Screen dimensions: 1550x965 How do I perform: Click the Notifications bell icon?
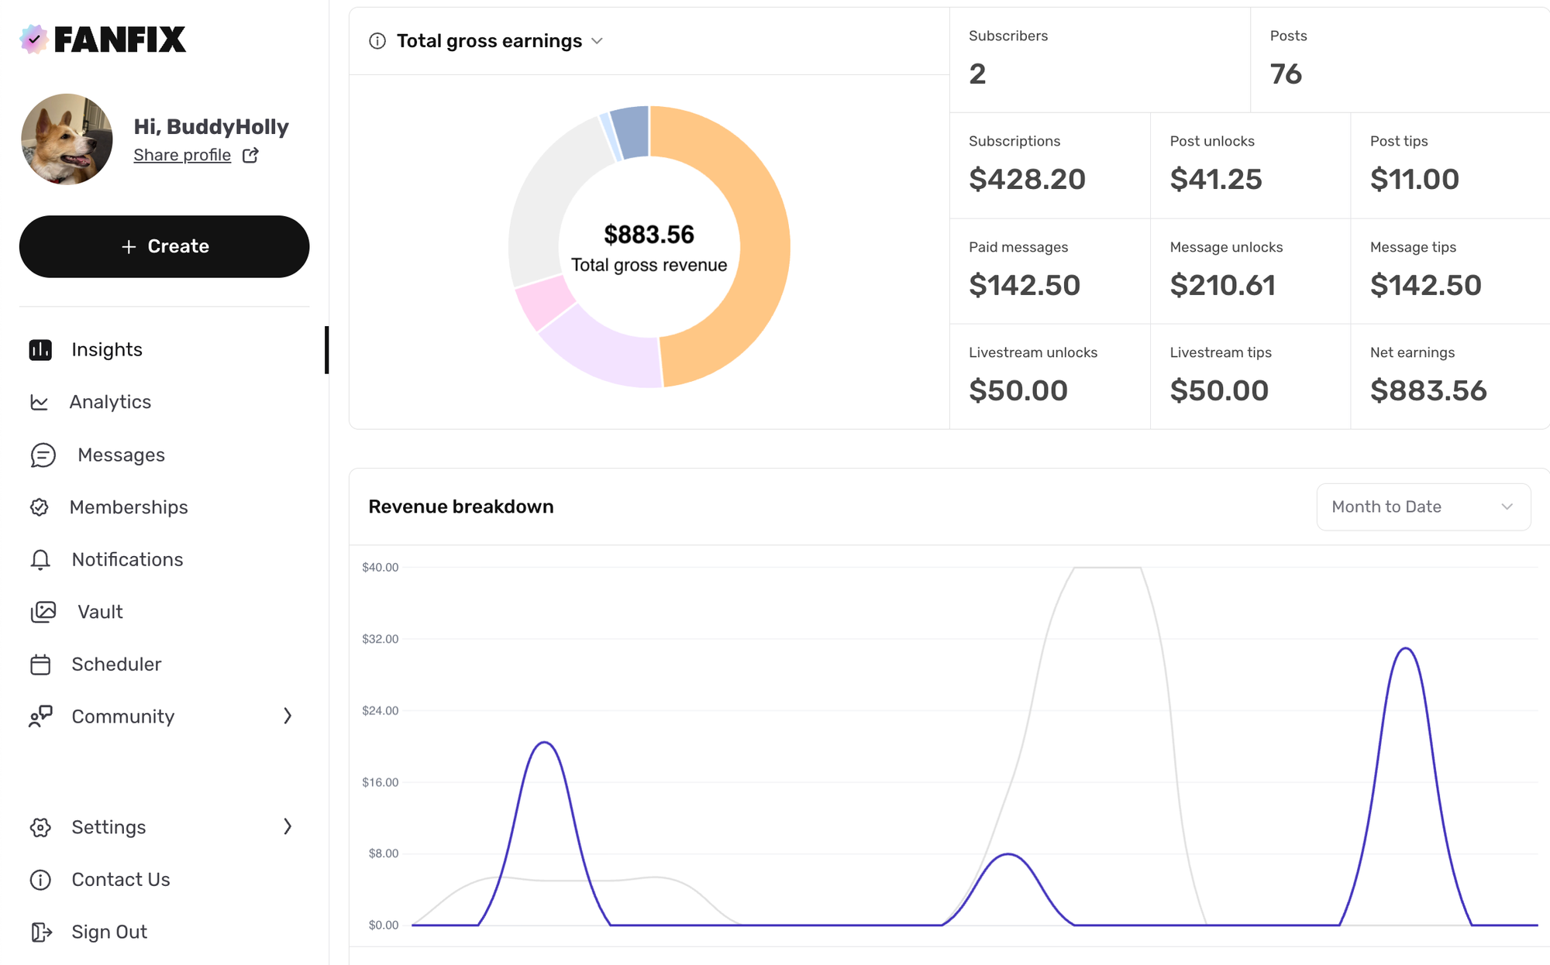pyautogui.click(x=40, y=560)
